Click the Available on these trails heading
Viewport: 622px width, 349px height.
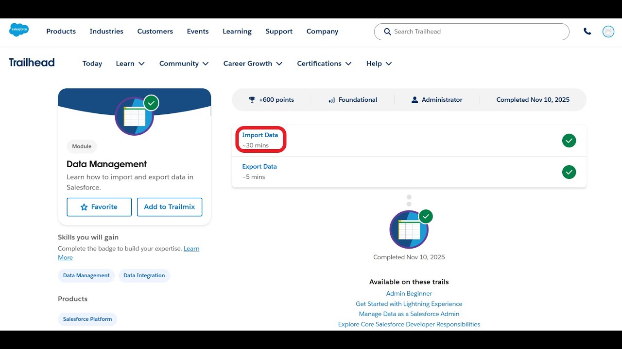[409, 282]
